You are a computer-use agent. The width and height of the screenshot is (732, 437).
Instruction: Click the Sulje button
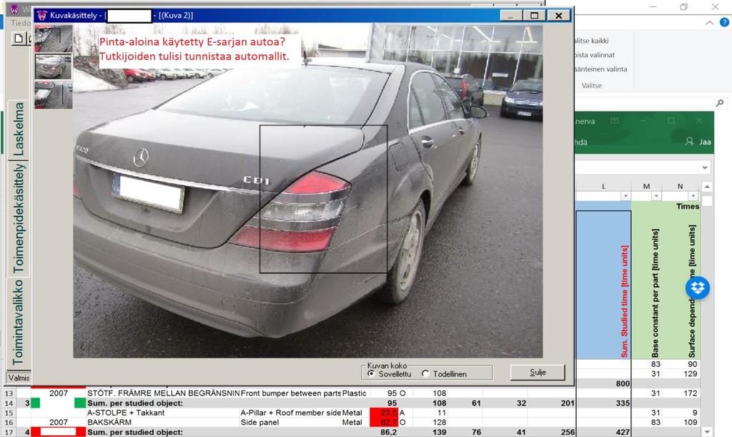pos(538,372)
